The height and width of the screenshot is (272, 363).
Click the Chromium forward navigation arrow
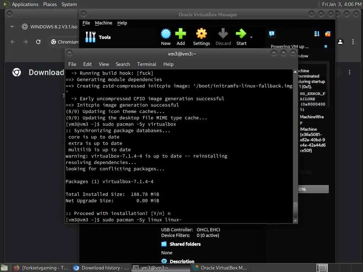26,42
